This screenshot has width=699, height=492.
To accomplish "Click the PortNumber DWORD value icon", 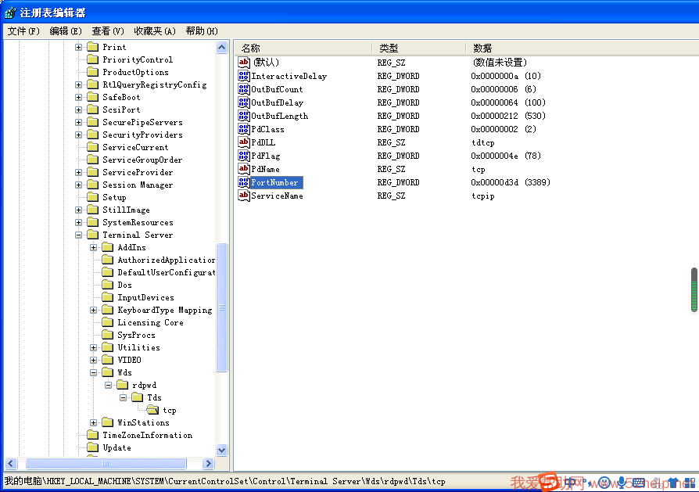I will pyautogui.click(x=244, y=182).
